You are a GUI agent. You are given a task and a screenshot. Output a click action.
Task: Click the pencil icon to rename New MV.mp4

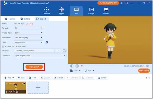tap(28, 24)
